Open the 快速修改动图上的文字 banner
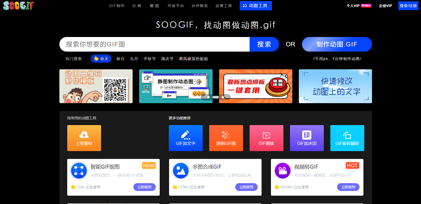This screenshot has width=421, height=204. [x=335, y=86]
